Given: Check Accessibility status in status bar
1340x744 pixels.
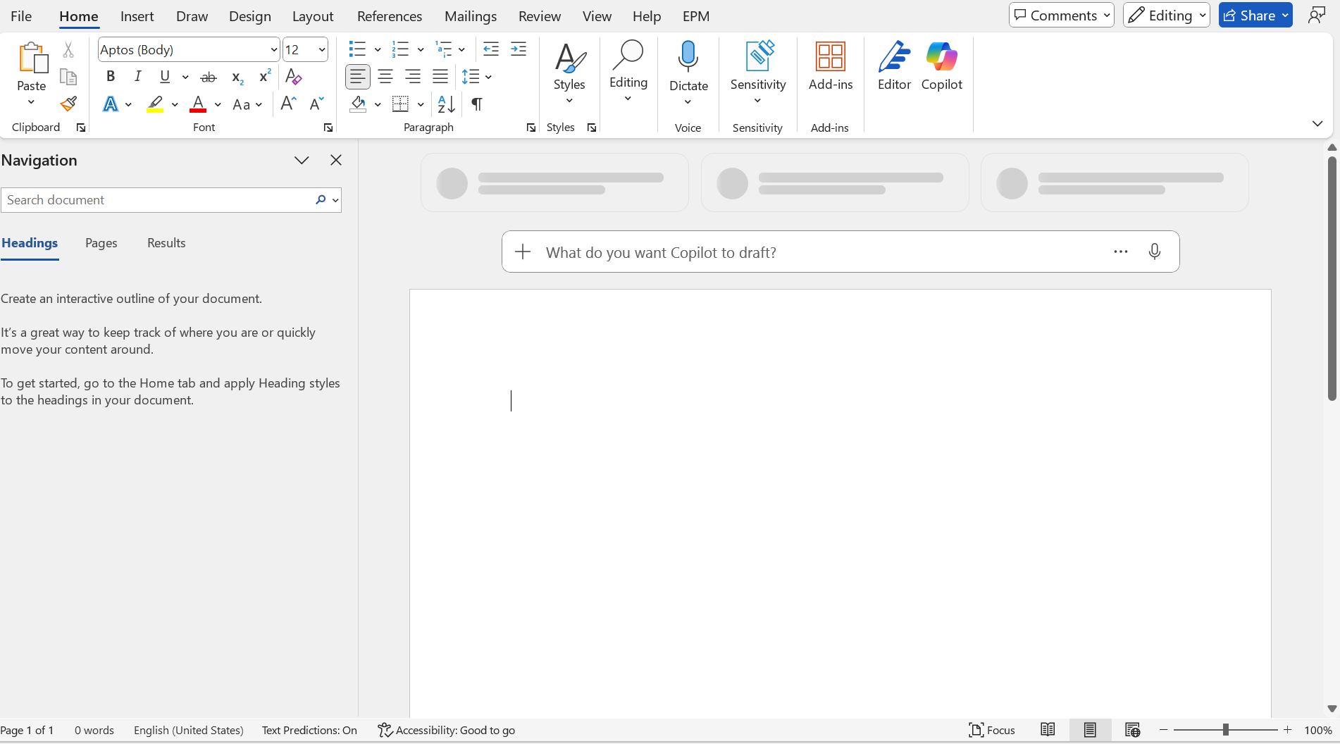Looking at the screenshot, I should (446, 730).
